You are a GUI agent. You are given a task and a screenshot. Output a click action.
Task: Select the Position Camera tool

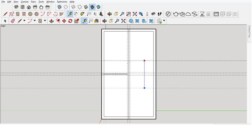click(147, 14)
